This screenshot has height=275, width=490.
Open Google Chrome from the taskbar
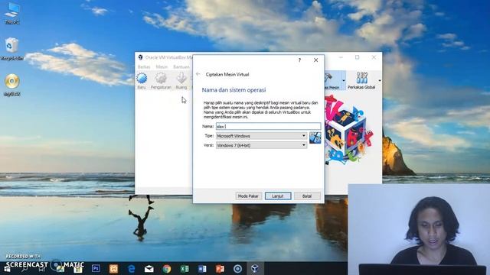click(x=167, y=268)
